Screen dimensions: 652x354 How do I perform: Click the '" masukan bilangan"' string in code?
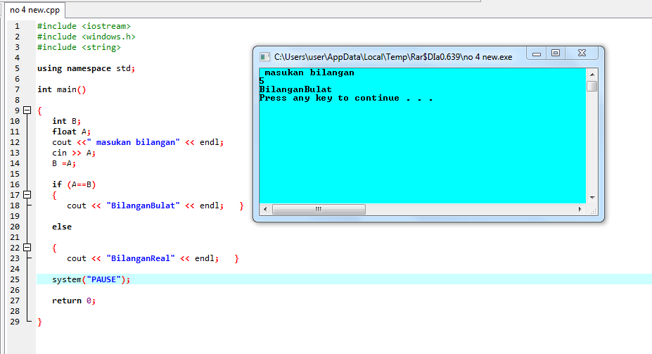pyautogui.click(x=133, y=142)
